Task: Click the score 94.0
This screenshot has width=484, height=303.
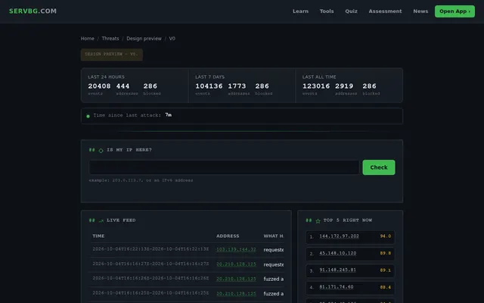Action: click(x=386, y=236)
